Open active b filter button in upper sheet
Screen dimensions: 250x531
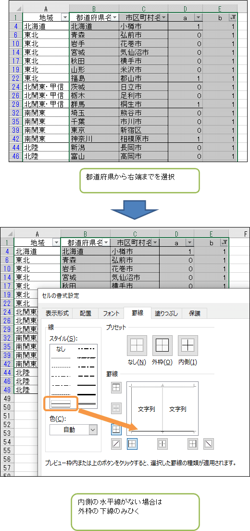(x=233, y=18)
